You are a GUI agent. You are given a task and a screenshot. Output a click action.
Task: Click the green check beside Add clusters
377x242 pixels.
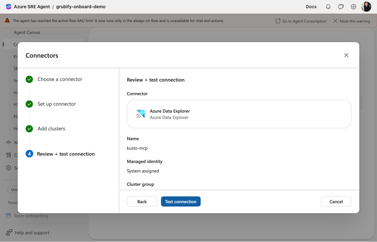tap(29, 129)
